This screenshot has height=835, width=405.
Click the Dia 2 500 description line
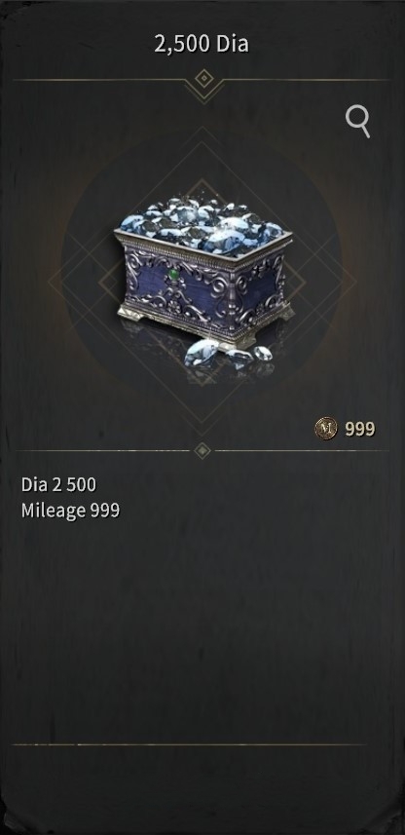coord(58,484)
